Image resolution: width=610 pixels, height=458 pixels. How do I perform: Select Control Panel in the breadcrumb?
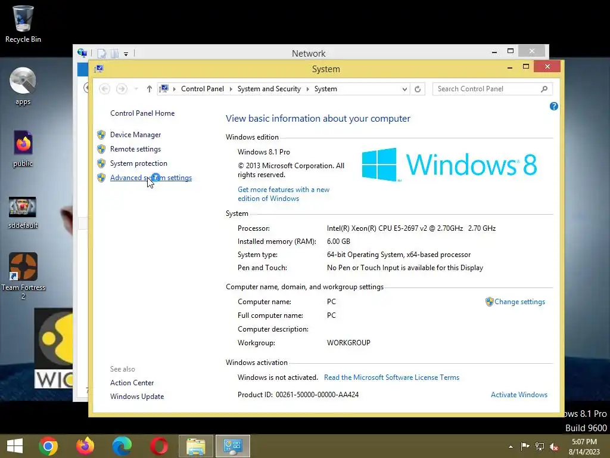click(203, 89)
